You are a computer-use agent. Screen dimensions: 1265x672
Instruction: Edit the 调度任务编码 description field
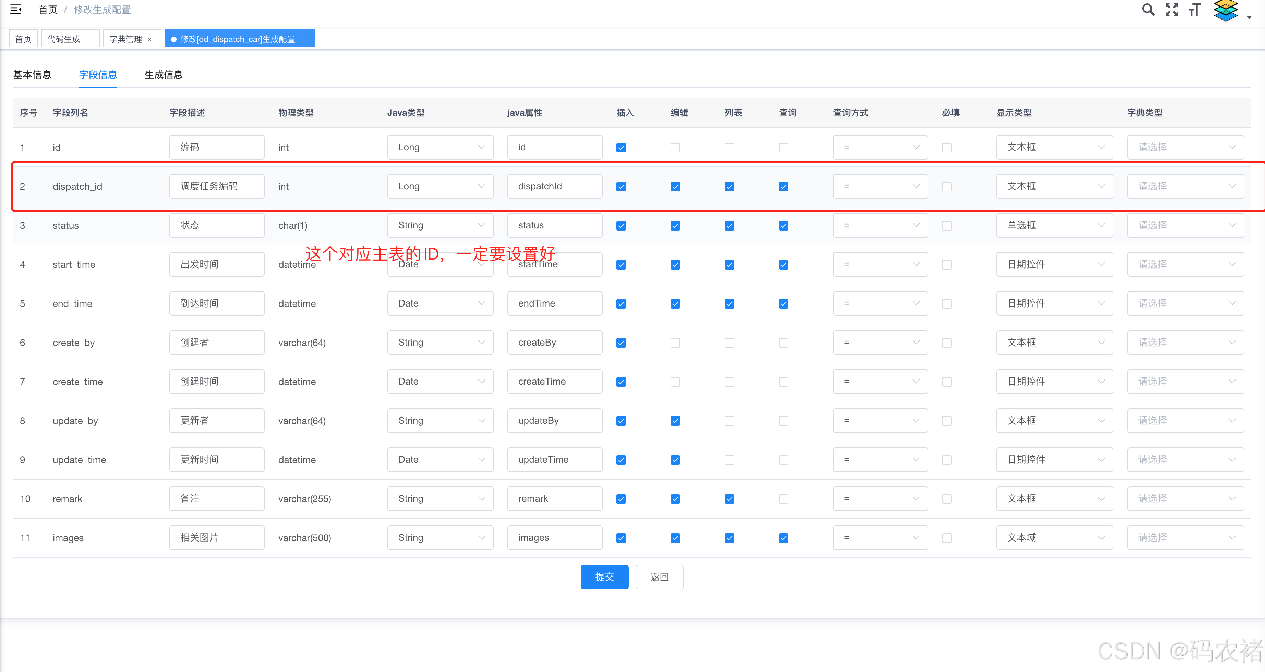click(x=217, y=186)
